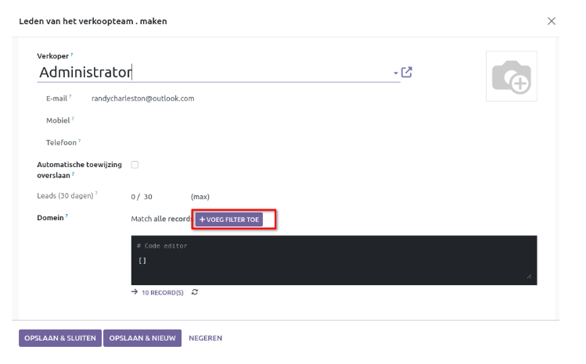Show help tooltip beside Verkoper label
586x364 pixels.
[72, 55]
